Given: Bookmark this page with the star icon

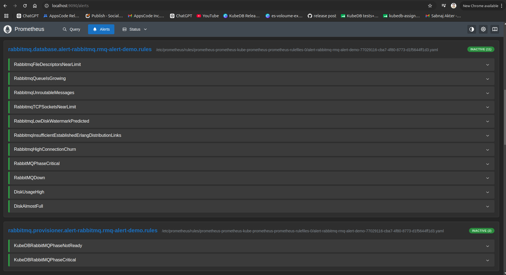Looking at the screenshot, I should click(430, 6).
